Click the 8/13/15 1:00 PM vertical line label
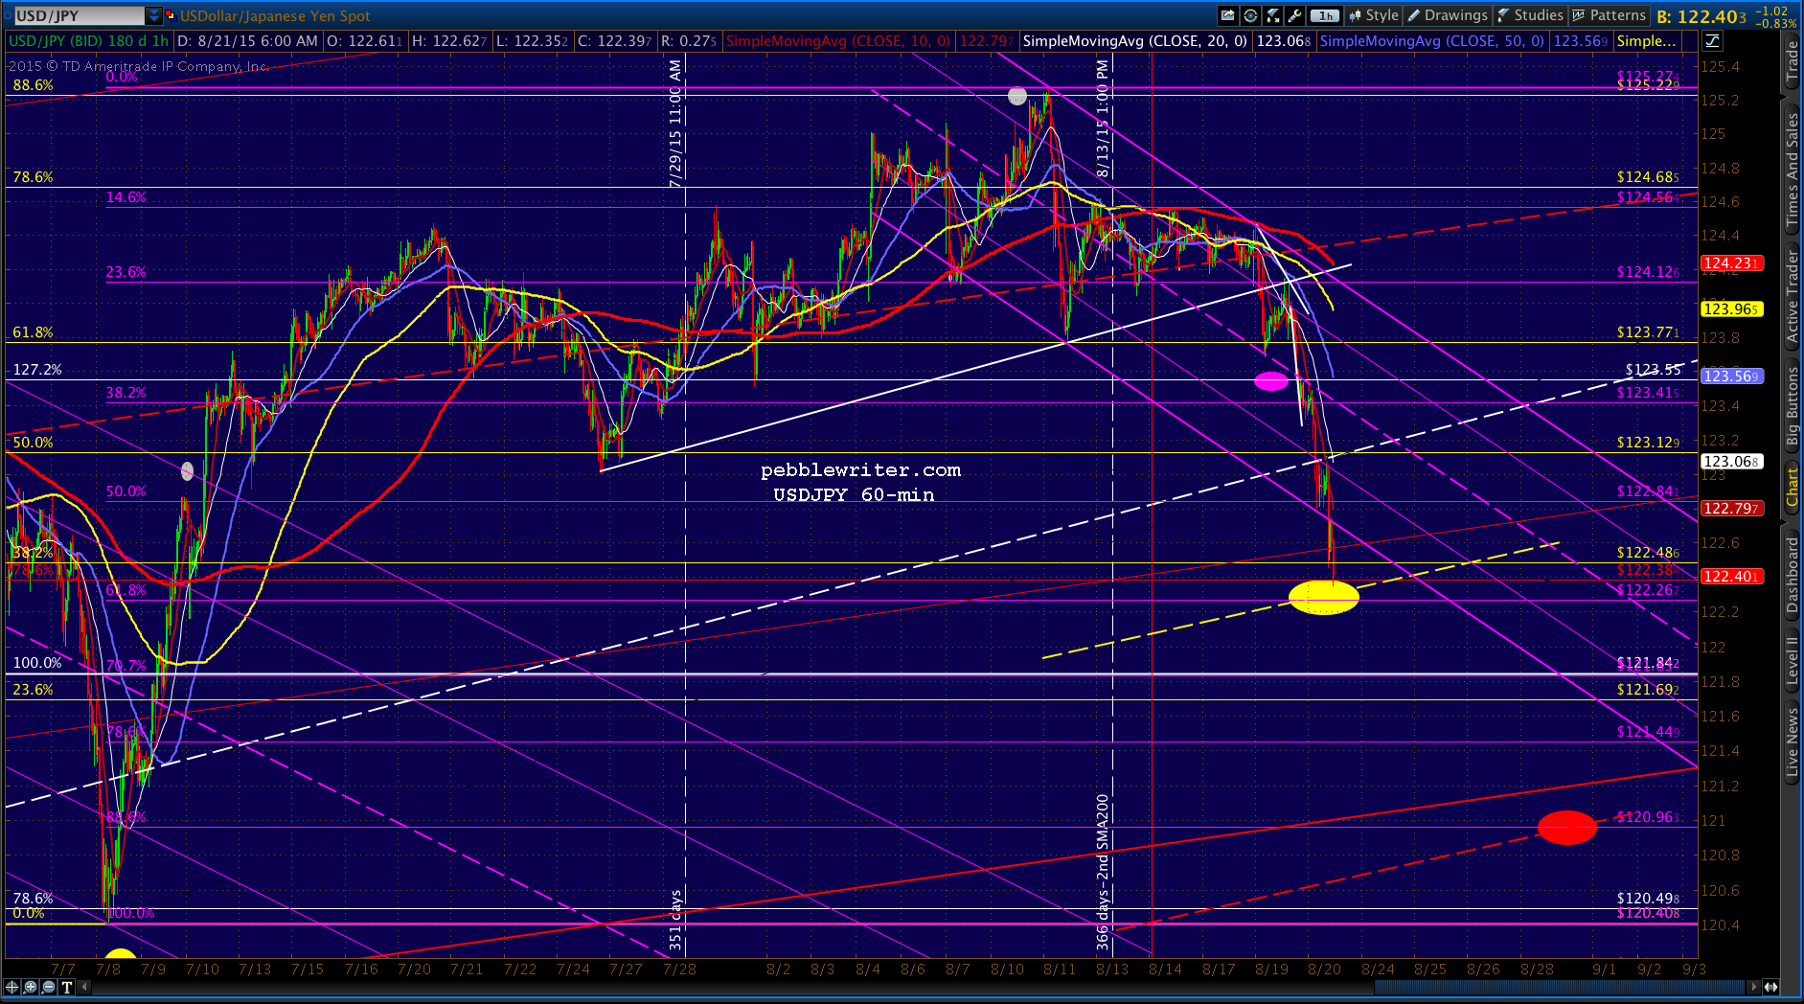The image size is (1804, 1004). click(1103, 119)
